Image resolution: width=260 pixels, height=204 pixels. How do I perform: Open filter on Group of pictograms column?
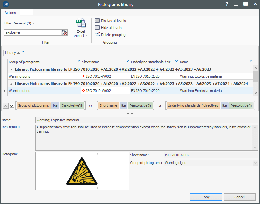79,61
